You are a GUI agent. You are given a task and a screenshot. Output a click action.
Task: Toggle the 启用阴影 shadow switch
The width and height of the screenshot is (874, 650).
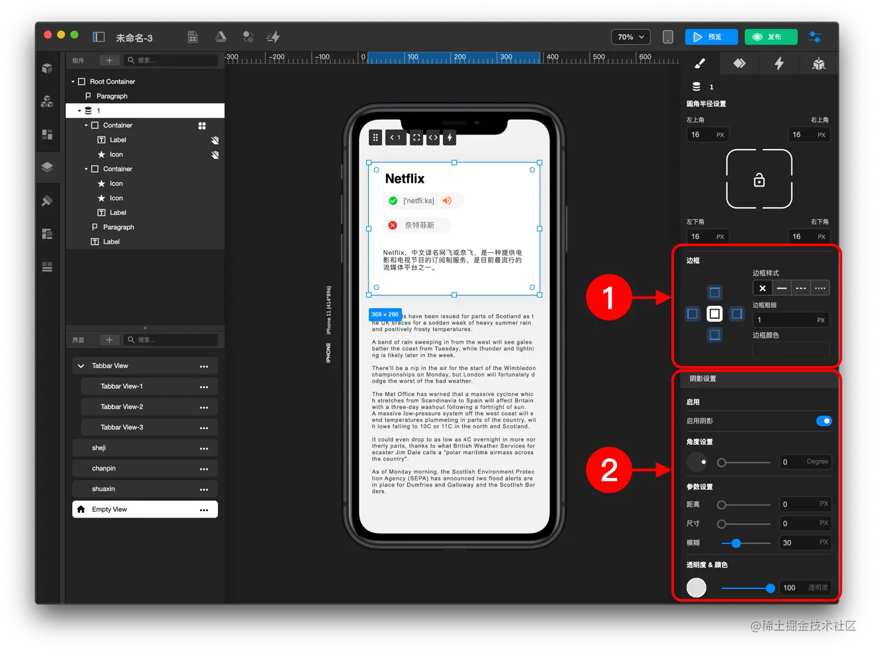pos(824,421)
